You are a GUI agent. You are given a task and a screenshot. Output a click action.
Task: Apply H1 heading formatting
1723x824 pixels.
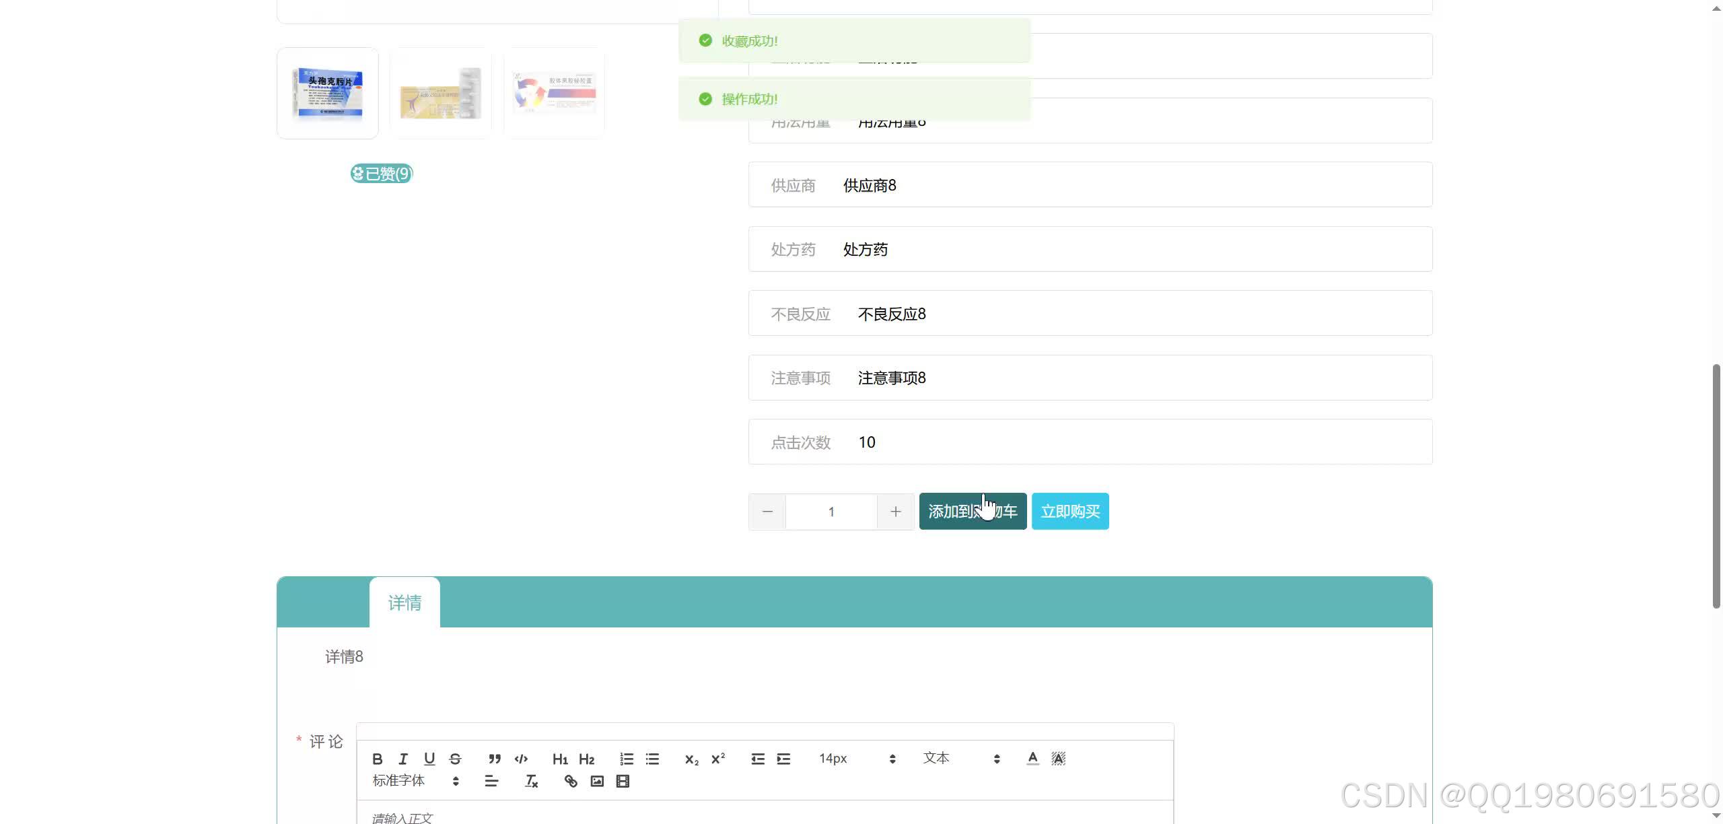click(x=560, y=759)
